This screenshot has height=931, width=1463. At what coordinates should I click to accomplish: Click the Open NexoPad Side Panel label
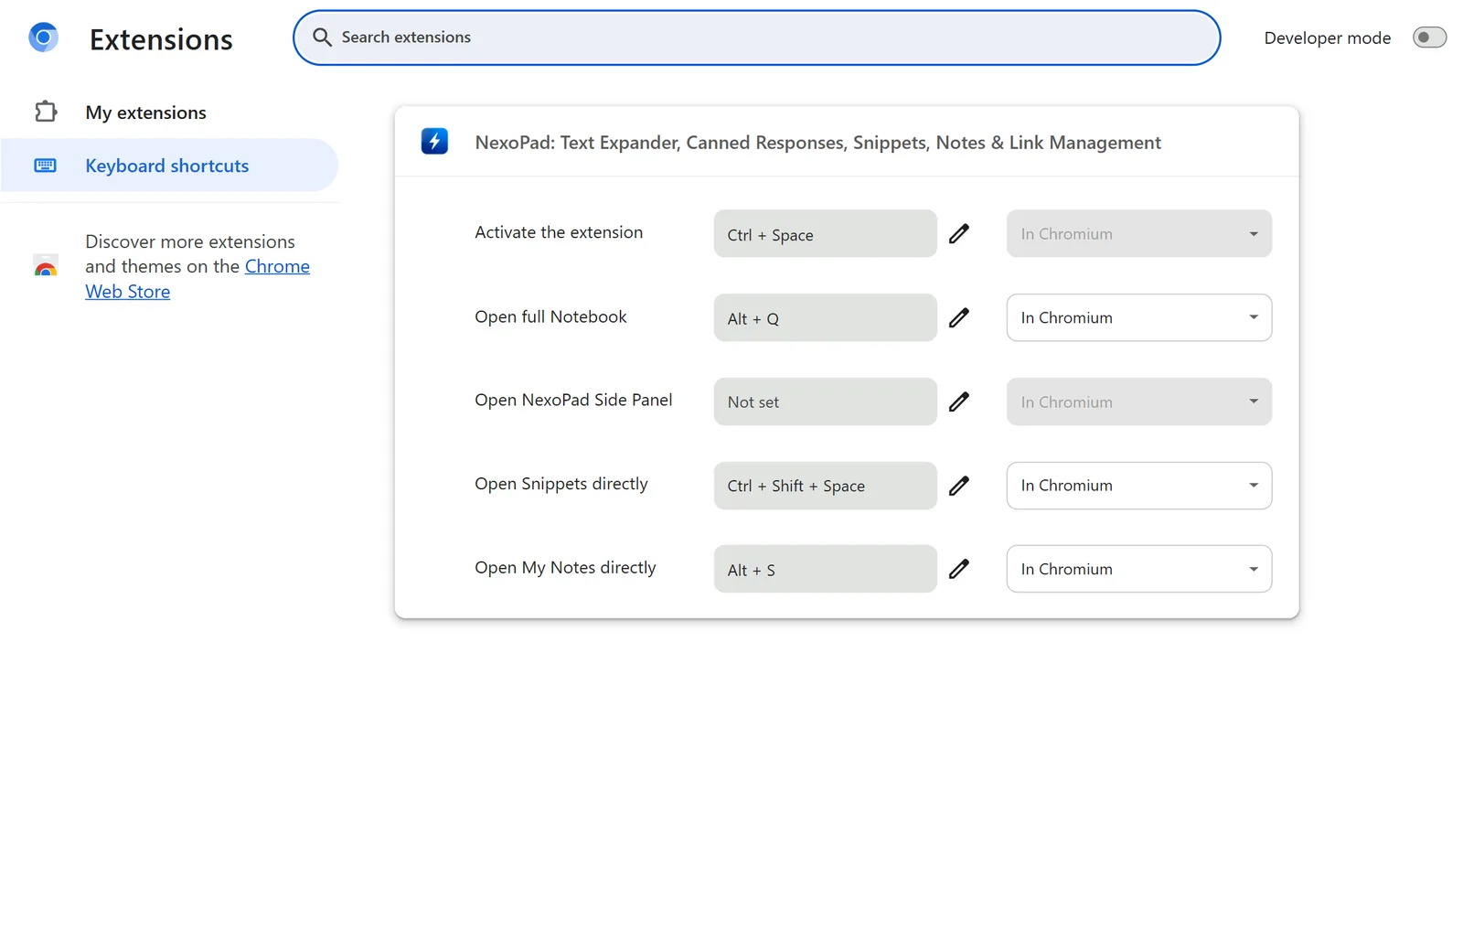click(573, 400)
